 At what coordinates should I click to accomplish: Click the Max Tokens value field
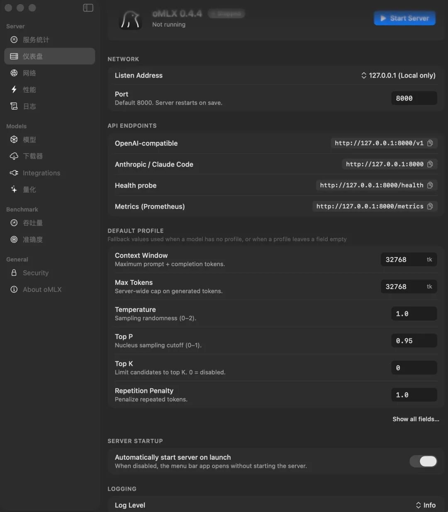409,287
